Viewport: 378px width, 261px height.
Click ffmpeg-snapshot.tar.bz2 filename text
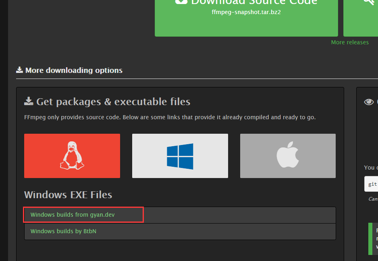[246, 12]
